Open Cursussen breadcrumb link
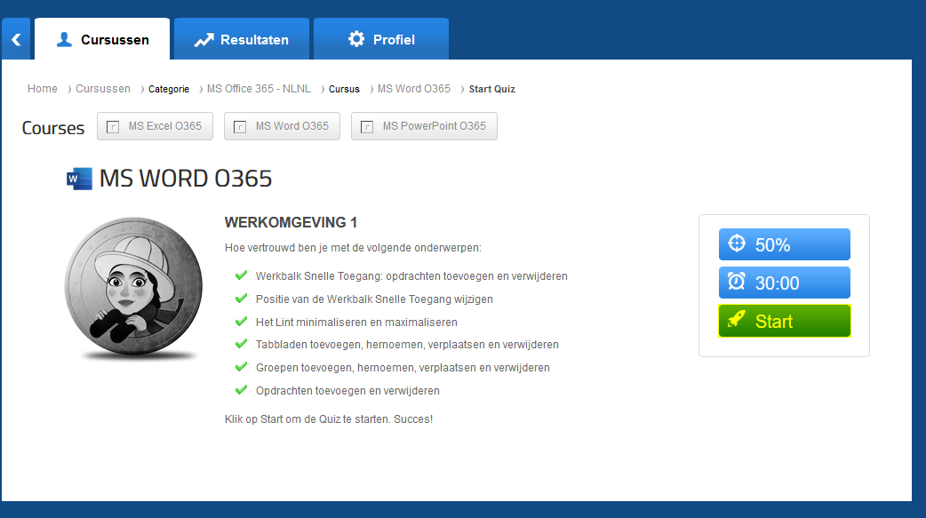Viewport: 926px width, 518px height. 103,89
